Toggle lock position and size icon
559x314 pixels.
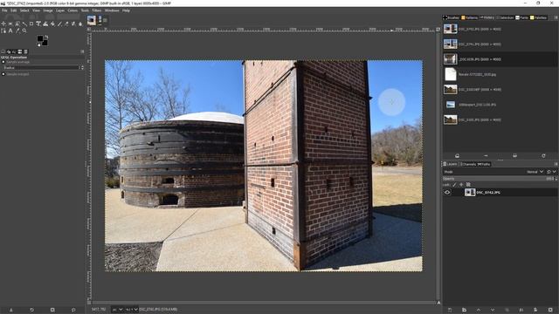(x=461, y=184)
